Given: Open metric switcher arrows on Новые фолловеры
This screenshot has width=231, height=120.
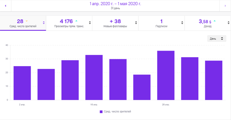Looking at the screenshot, I should pos(136,23).
